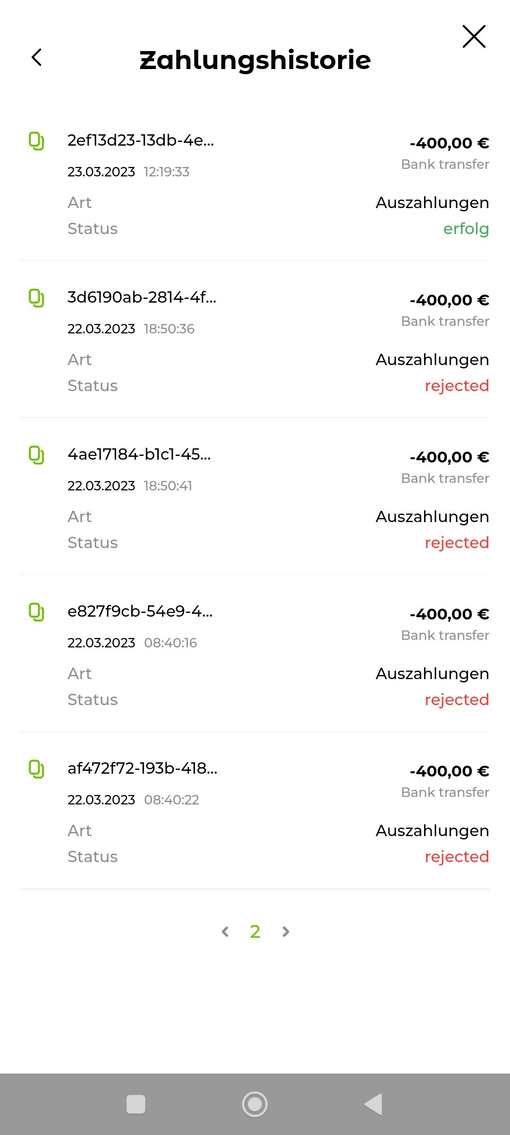
Task: Go to the previous page of history
Action: 225,932
